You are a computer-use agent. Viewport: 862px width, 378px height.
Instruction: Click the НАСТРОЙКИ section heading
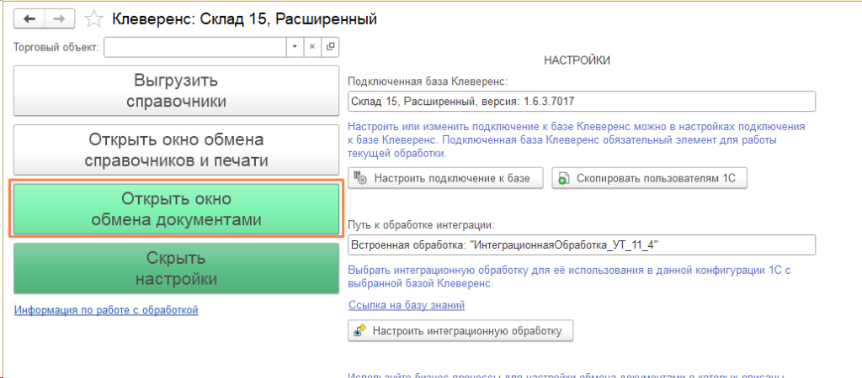(x=577, y=60)
